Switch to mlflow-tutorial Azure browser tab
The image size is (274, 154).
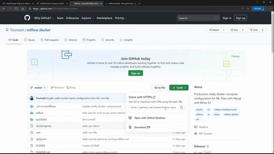point(121,3)
